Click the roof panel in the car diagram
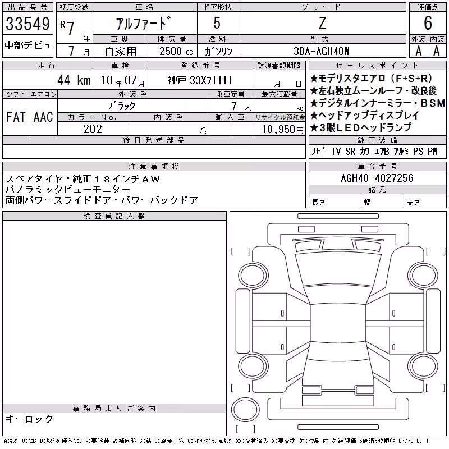Viewport: 449px width, 449px height. 338,323
